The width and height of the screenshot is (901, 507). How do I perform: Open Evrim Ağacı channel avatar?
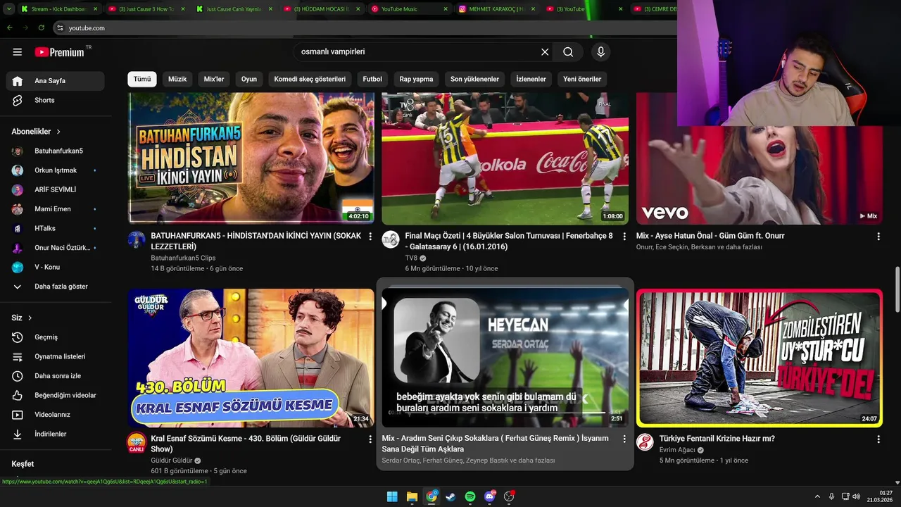(645, 442)
